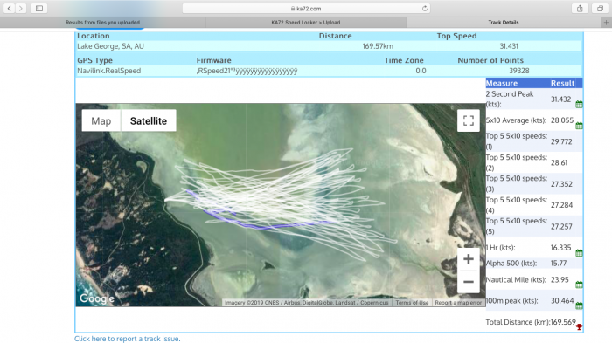Enter fullscreen map view
The height and width of the screenshot is (343, 612).
pos(469,120)
